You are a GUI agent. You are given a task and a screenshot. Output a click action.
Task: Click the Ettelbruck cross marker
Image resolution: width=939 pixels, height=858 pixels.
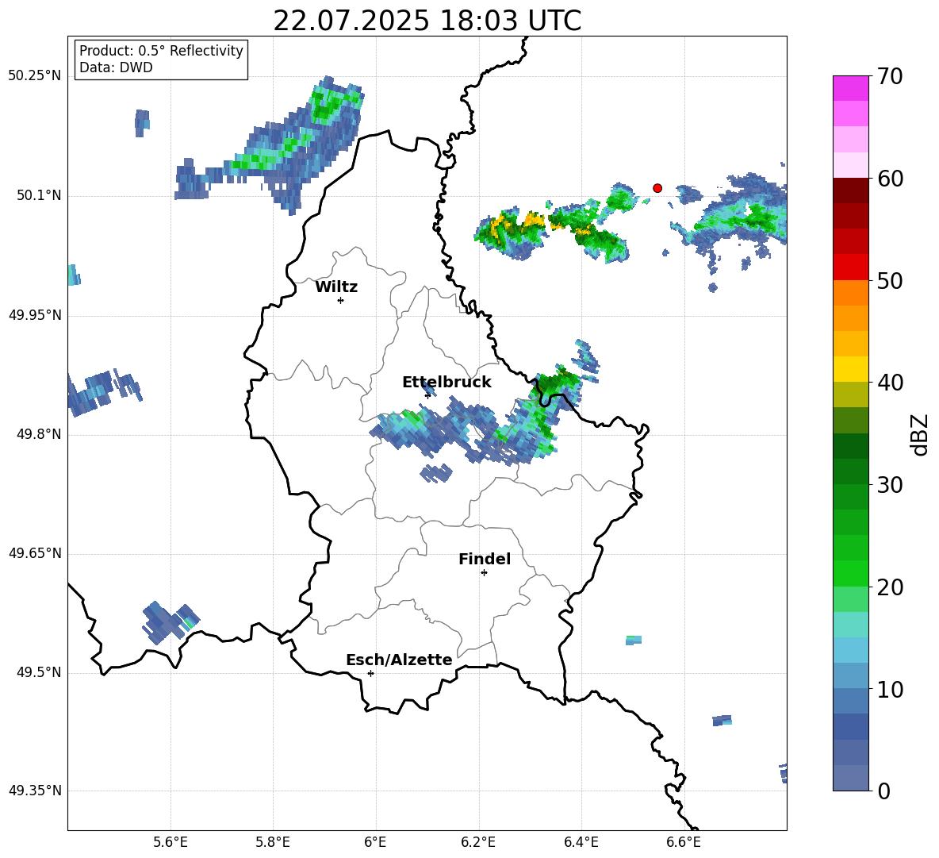pos(427,395)
